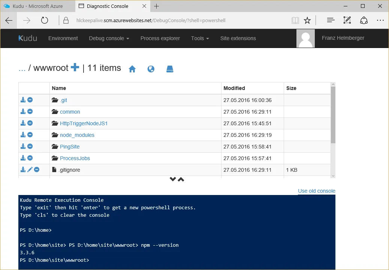Click the disk drive icon
389x270 pixels.
pos(170,69)
